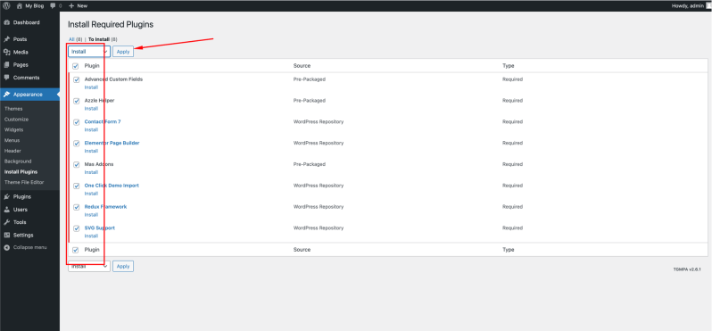Image resolution: width=712 pixels, height=331 pixels.
Task: Uncheck One Click Demo Import checkbox
Action: (77, 186)
